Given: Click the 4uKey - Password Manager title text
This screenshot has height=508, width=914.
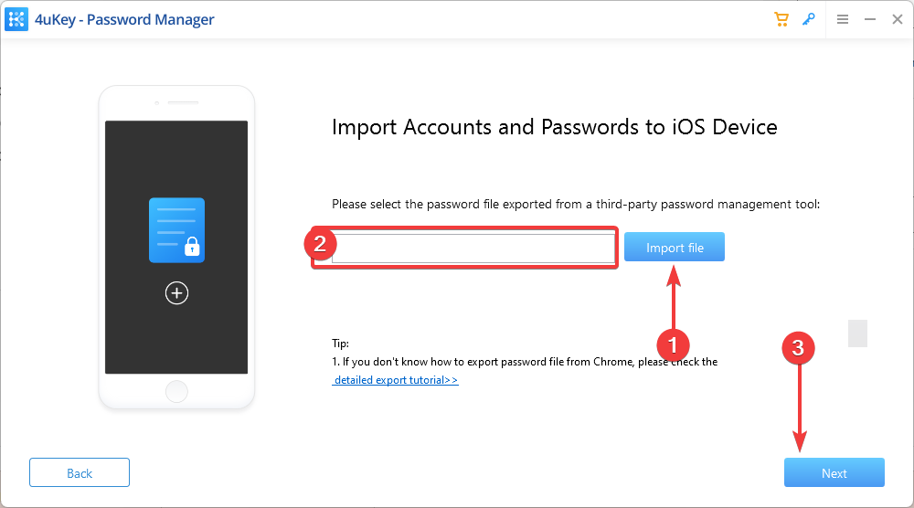Looking at the screenshot, I should (x=124, y=19).
